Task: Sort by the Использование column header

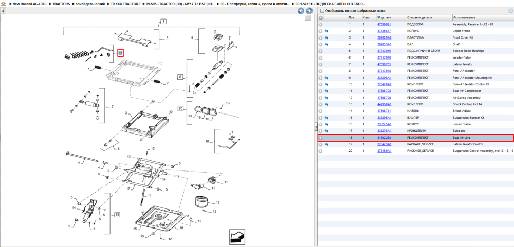Action: 483,17
